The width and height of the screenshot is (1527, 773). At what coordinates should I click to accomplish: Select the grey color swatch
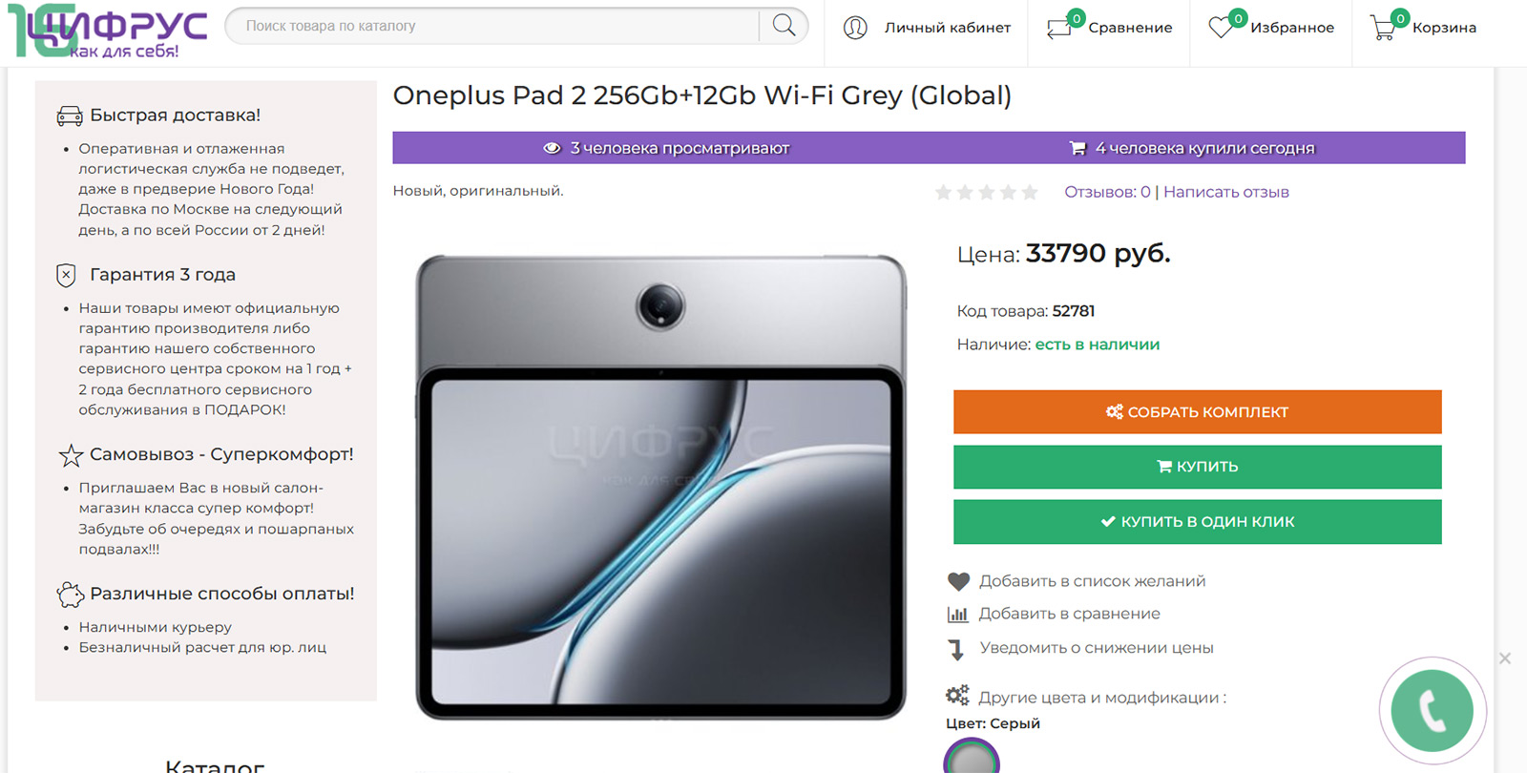972,759
